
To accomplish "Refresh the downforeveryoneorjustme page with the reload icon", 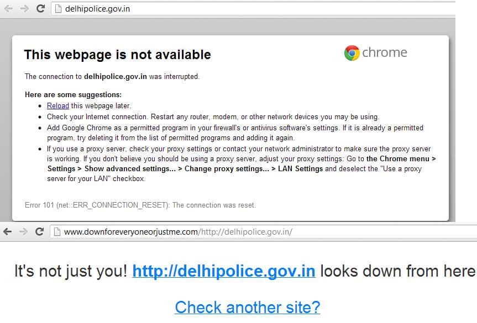I will pyautogui.click(x=40, y=232).
